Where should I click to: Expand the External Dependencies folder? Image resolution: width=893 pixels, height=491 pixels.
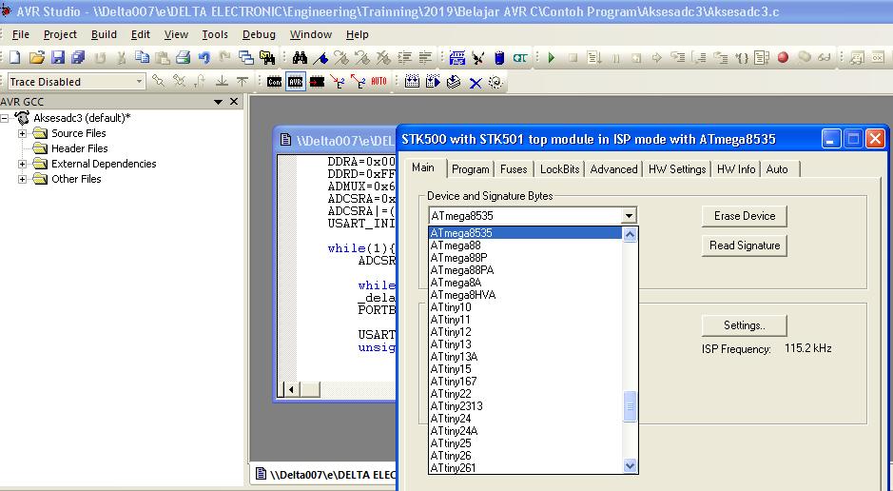click(23, 164)
